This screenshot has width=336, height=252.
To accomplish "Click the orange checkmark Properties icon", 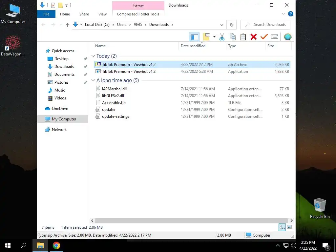I will [264, 37].
